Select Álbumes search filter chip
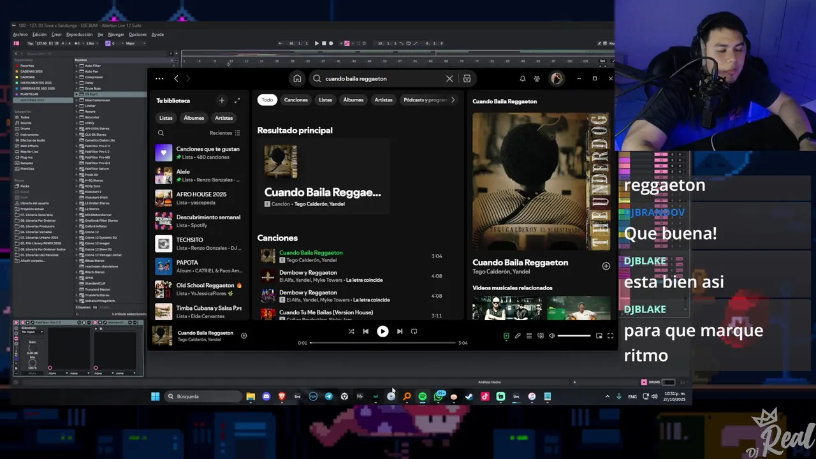The width and height of the screenshot is (816, 459). [x=353, y=100]
